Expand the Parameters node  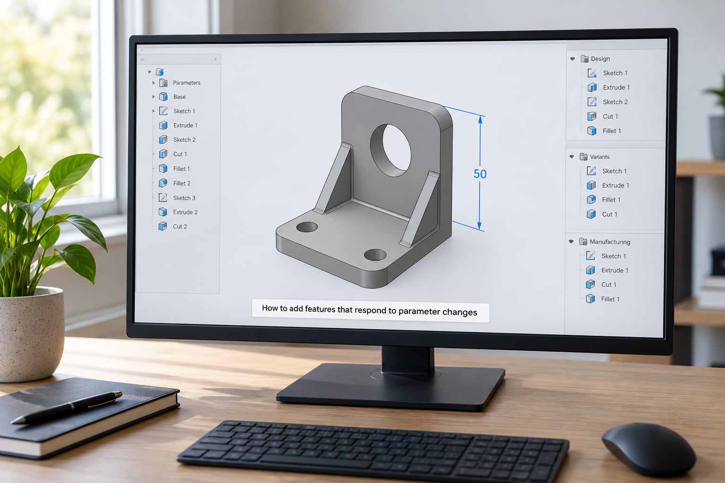153,83
